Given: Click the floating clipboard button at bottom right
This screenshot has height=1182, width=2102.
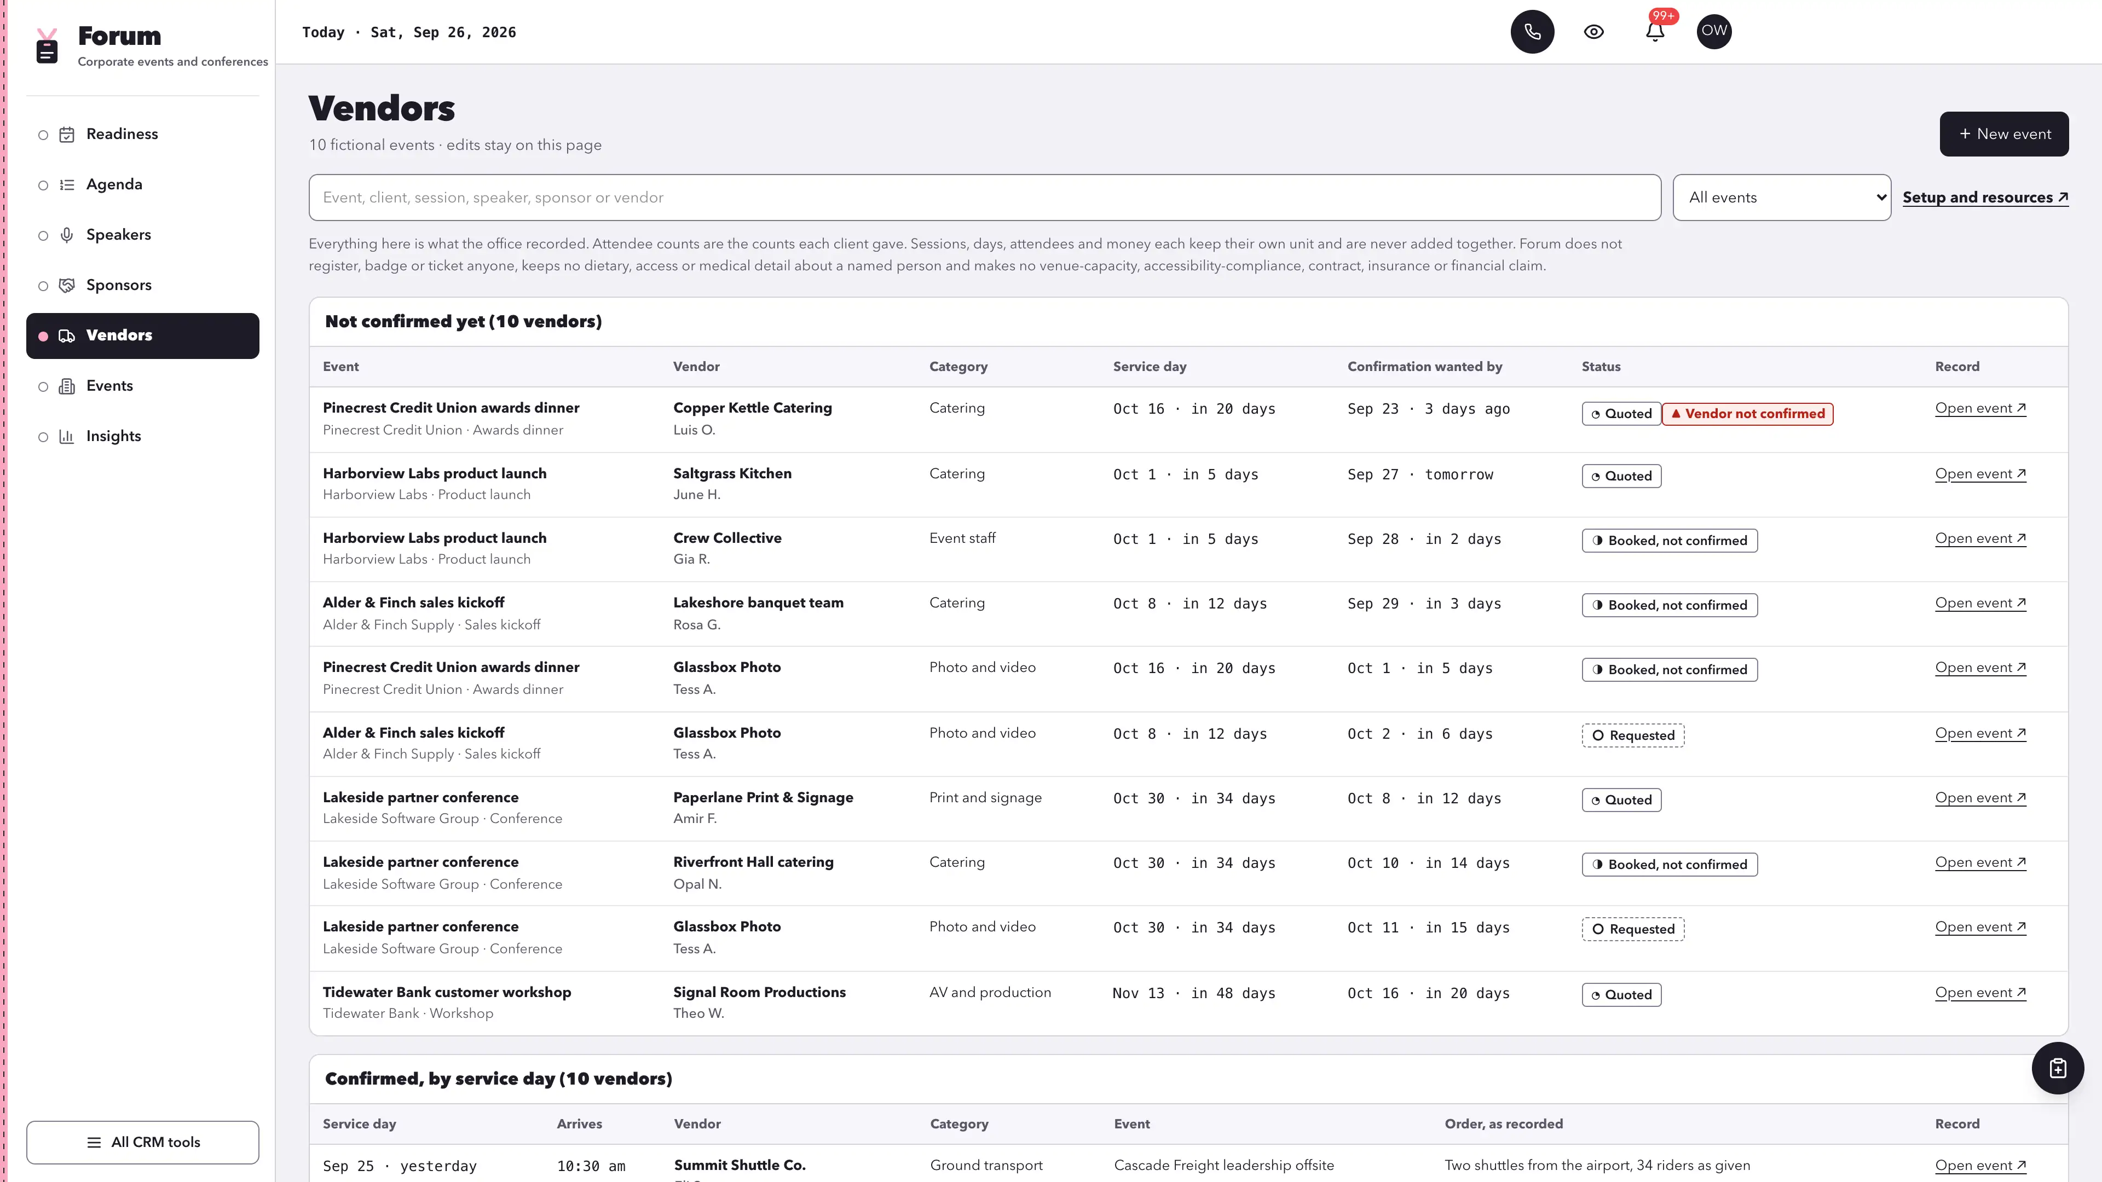Looking at the screenshot, I should point(2057,1068).
